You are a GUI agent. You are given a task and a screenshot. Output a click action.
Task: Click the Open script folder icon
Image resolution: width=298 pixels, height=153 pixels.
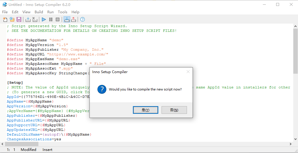coord(12,19)
